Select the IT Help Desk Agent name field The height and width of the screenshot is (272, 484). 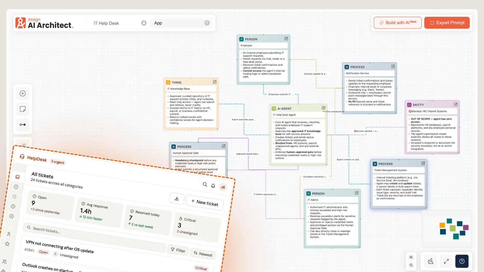tap(298, 115)
